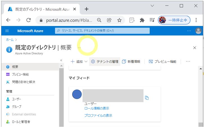This screenshot has height=127, width=205.
Task: Reload the Azure portal page
Action: pos(28,20)
